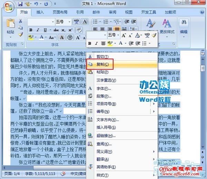Viewport: 207px width, 179px height.
Task: Click mini toolbar center alignment icon
Action: [x=103, y=43]
